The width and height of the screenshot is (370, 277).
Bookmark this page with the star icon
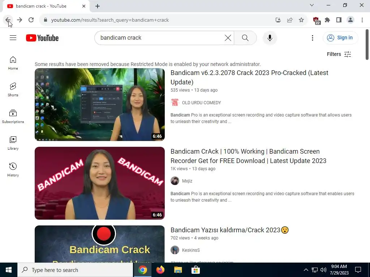pos(301,20)
